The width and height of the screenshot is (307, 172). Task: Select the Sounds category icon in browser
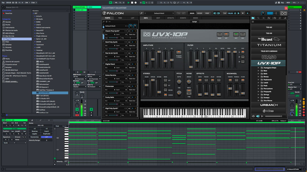tap(3, 22)
